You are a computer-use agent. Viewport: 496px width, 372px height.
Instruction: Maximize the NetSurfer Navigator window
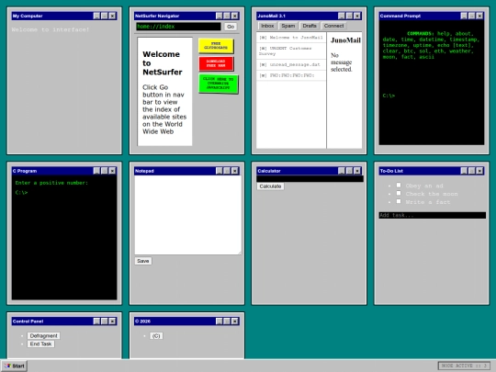227,16
